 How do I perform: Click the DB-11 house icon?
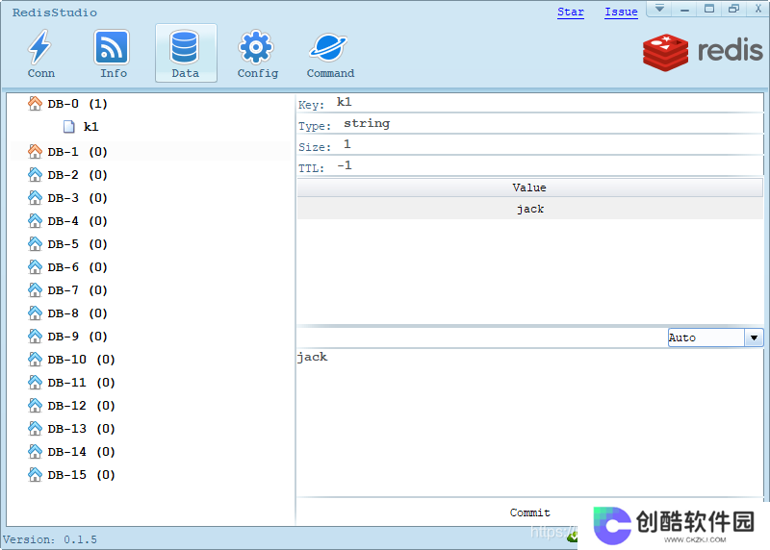tap(35, 382)
